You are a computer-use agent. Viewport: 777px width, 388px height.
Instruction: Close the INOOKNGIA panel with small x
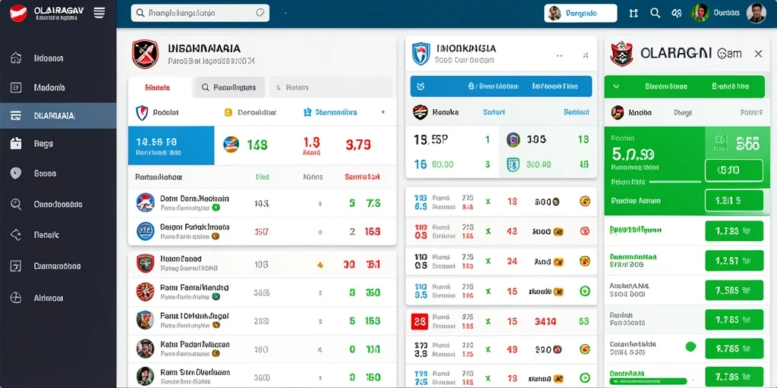coord(585,56)
